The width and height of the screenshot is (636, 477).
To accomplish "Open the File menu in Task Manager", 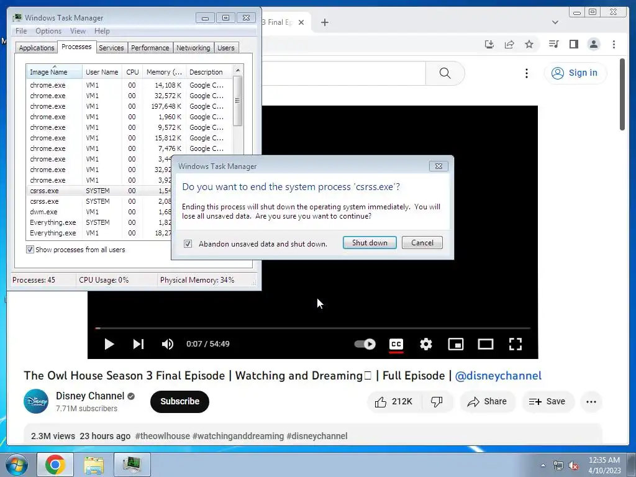I will [21, 31].
